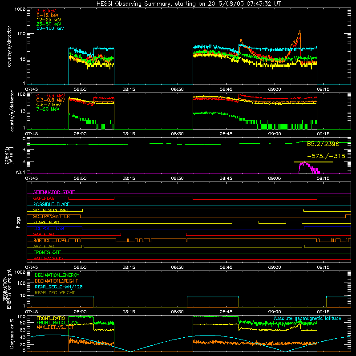Select the BAD_PACKETS flag label
The width and height of the screenshot is (356, 356).
(49, 258)
